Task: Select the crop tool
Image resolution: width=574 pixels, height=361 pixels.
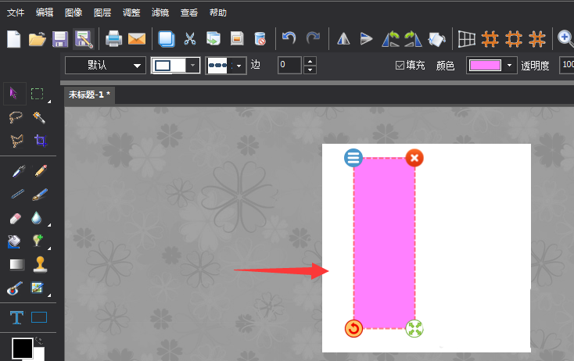Action: 40,141
